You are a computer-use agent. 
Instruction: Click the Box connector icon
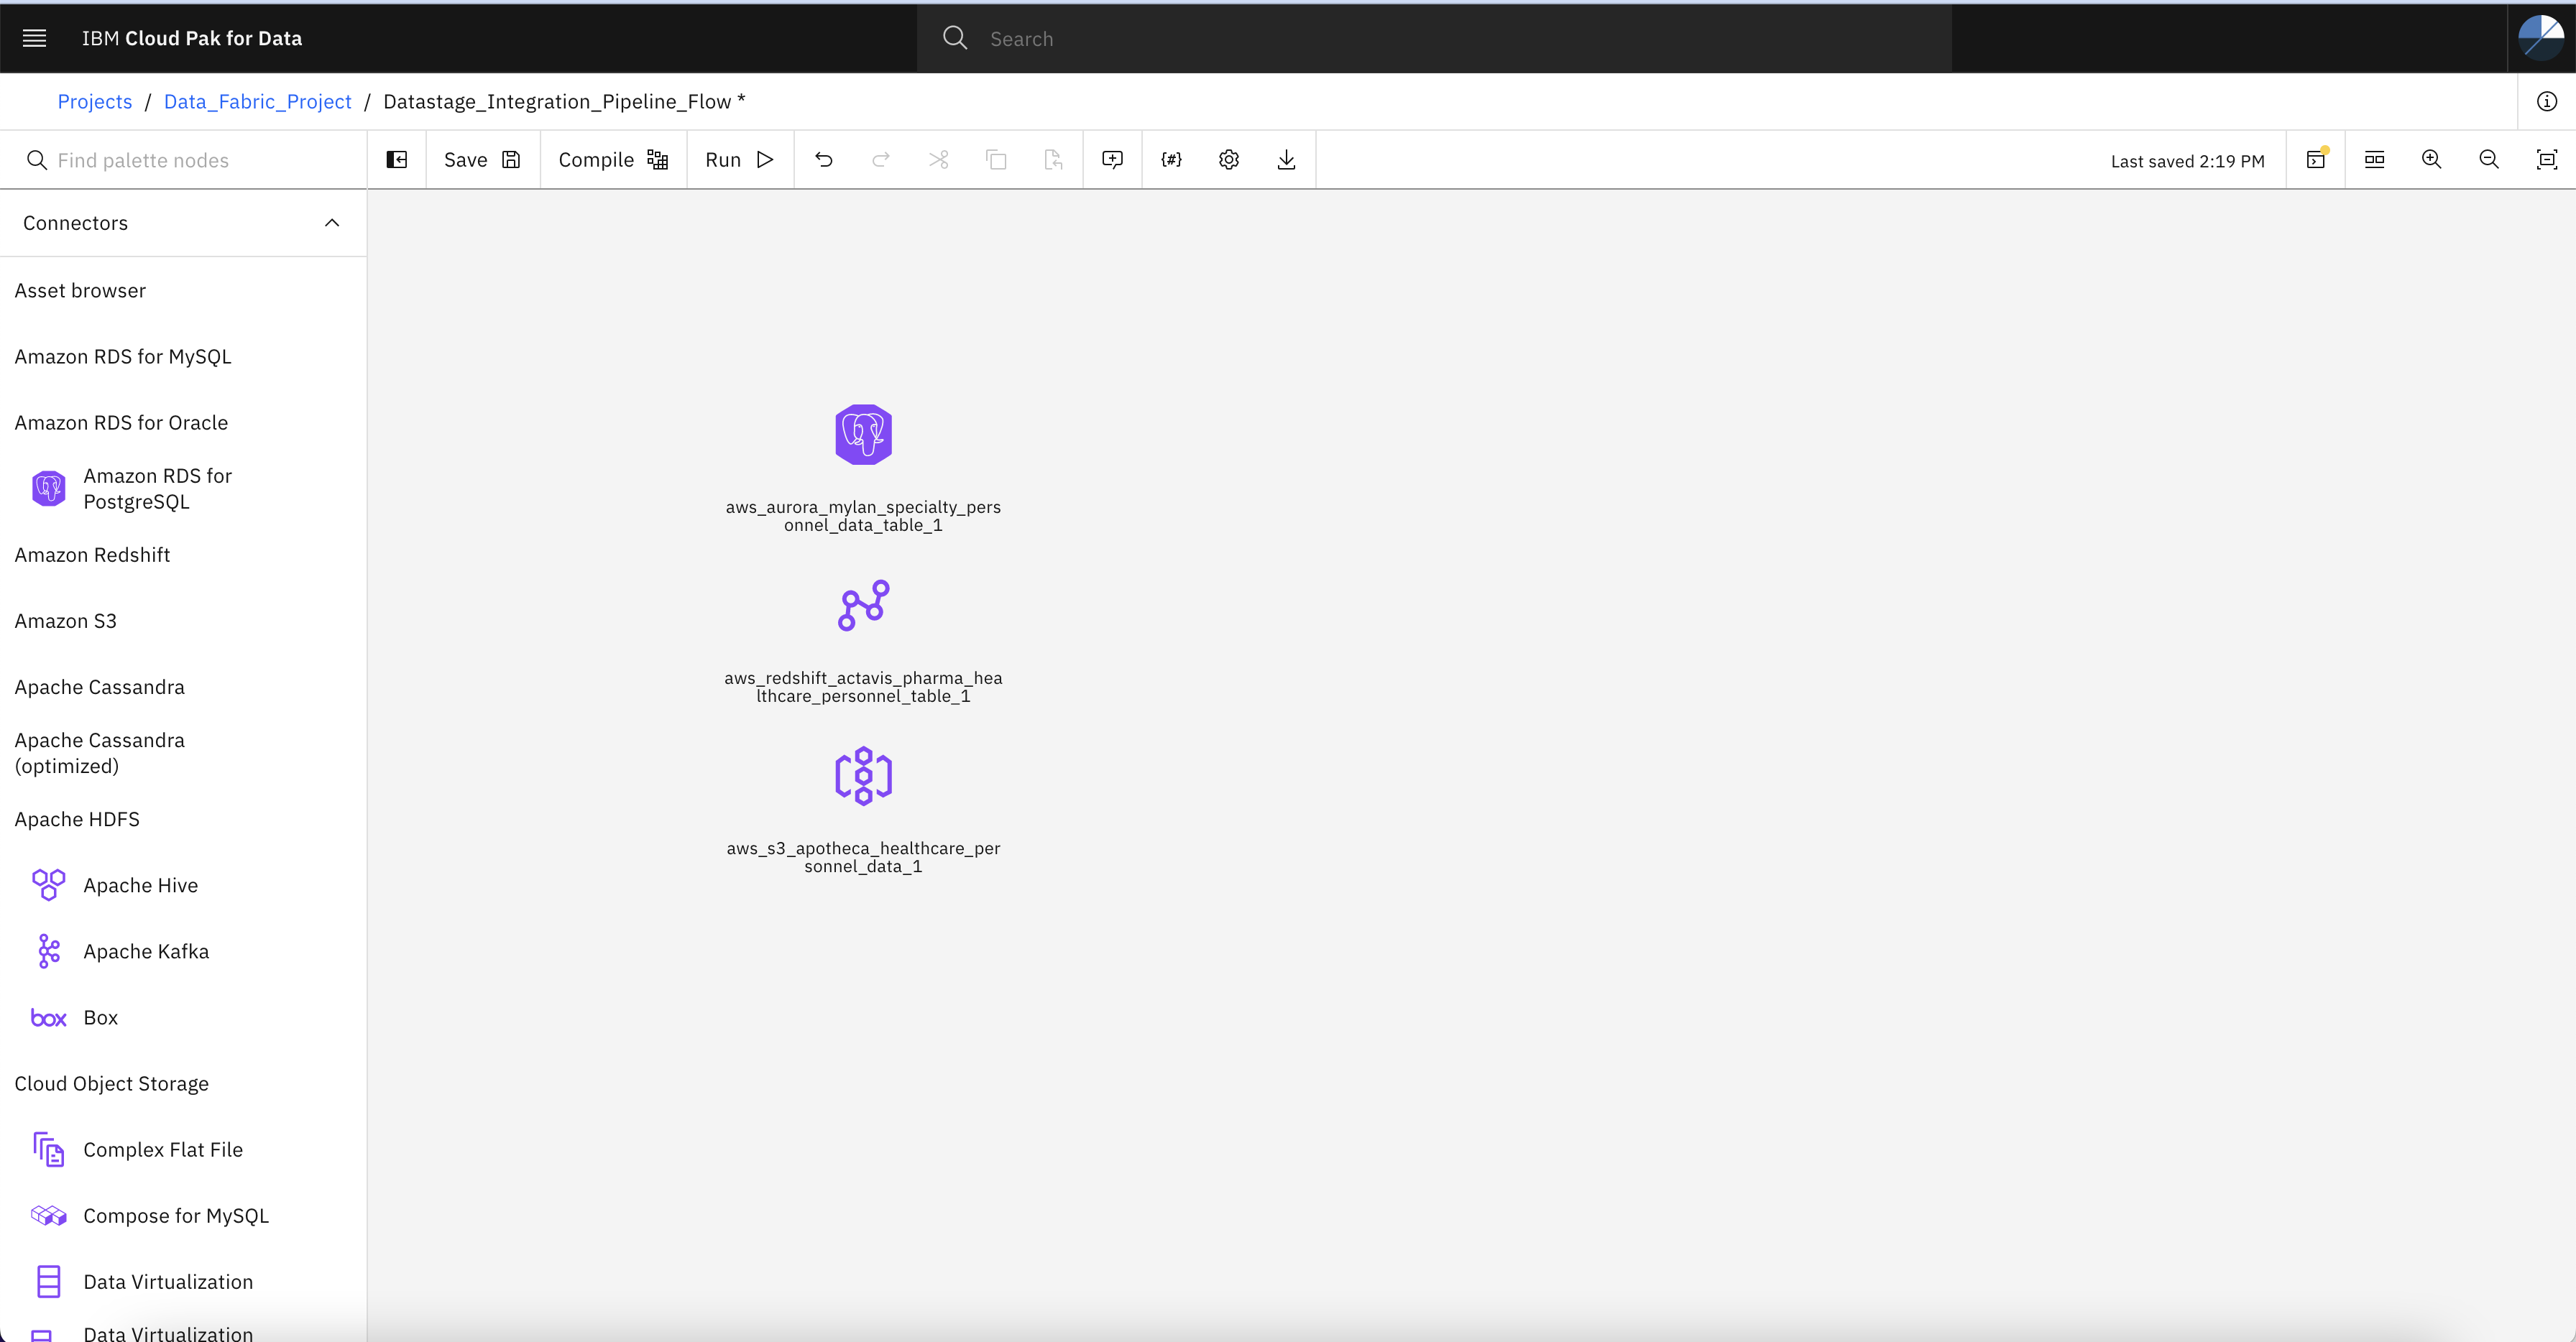tap(49, 1017)
